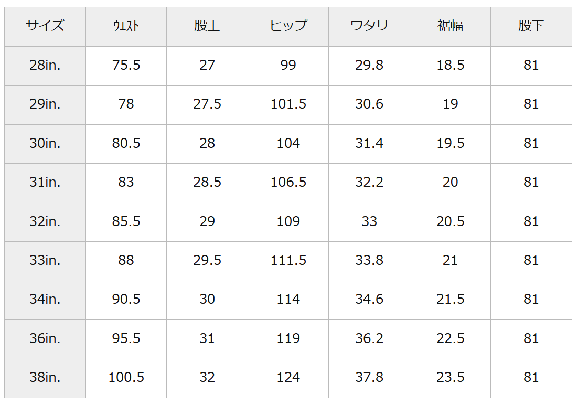Click the ワタリ column header
This screenshot has width=578, height=405.
click(x=369, y=26)
